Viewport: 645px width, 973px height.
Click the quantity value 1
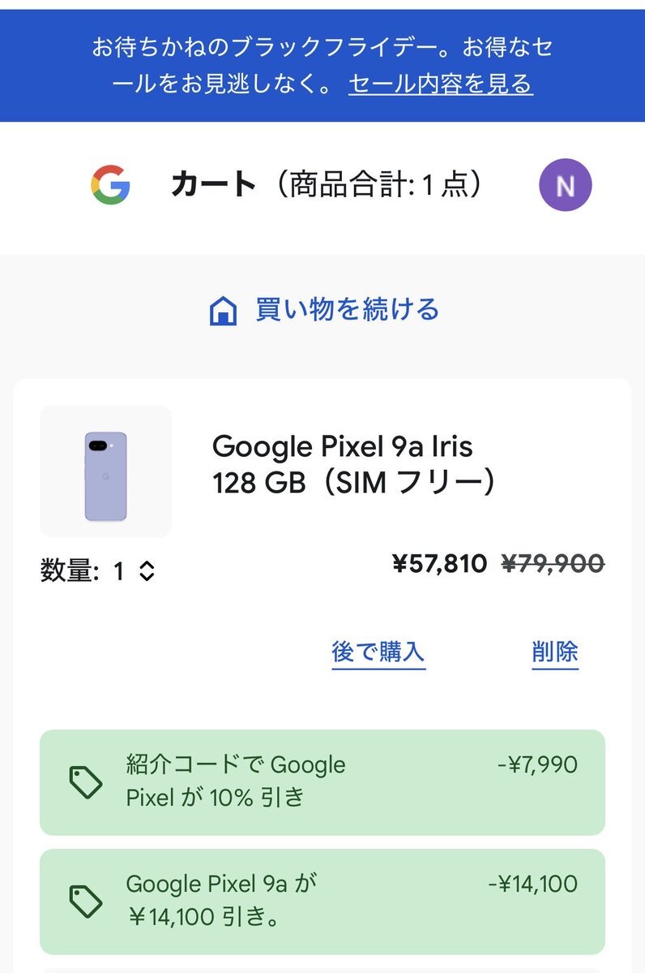pyautogui.click(x=119, y=571)
